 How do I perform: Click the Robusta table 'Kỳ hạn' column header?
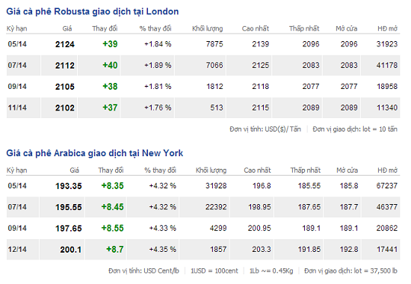pos(16,28)
